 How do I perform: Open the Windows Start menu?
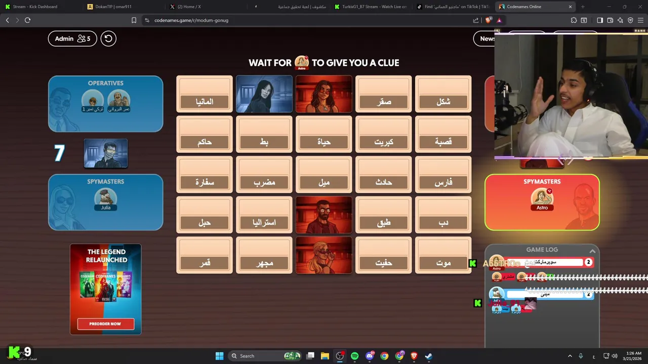click(219, 356)
